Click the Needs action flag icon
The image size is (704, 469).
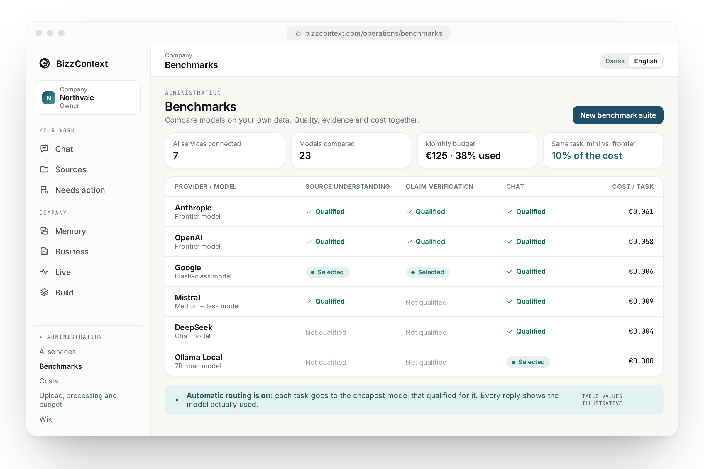coord(44,190)
